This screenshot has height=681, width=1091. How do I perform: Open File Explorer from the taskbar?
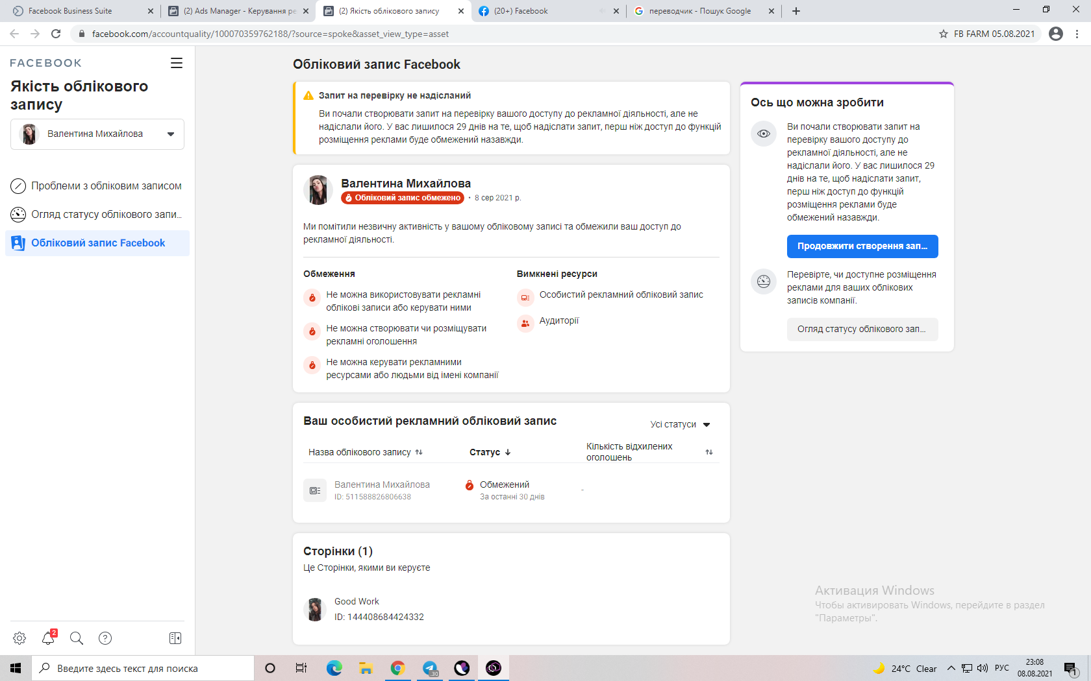366,668
